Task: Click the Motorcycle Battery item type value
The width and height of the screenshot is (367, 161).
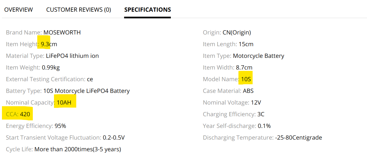Action: pos(258,56)
